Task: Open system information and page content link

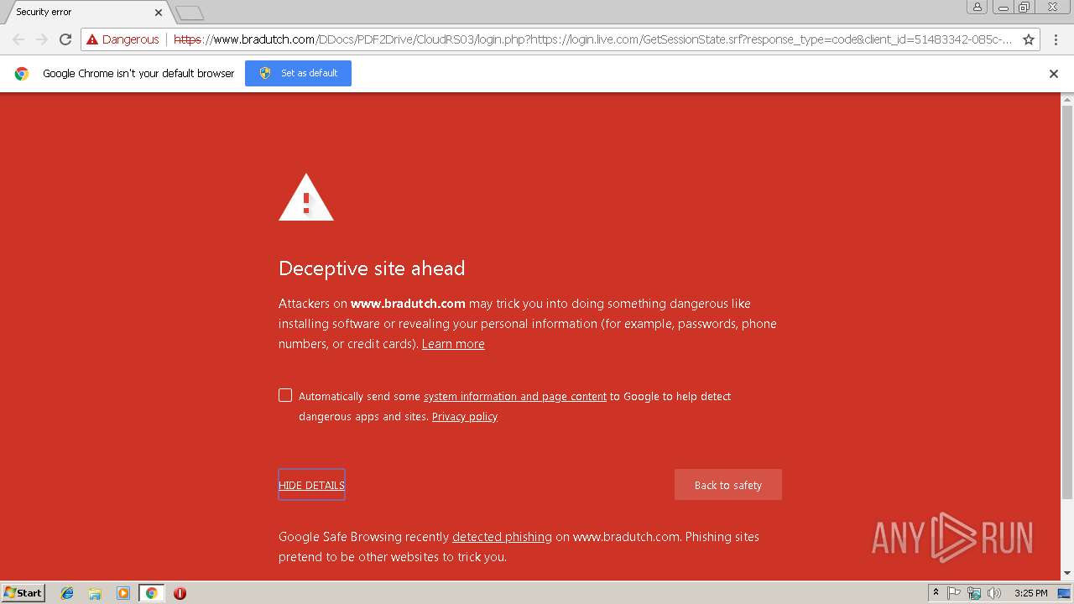Action: point(515,397)
